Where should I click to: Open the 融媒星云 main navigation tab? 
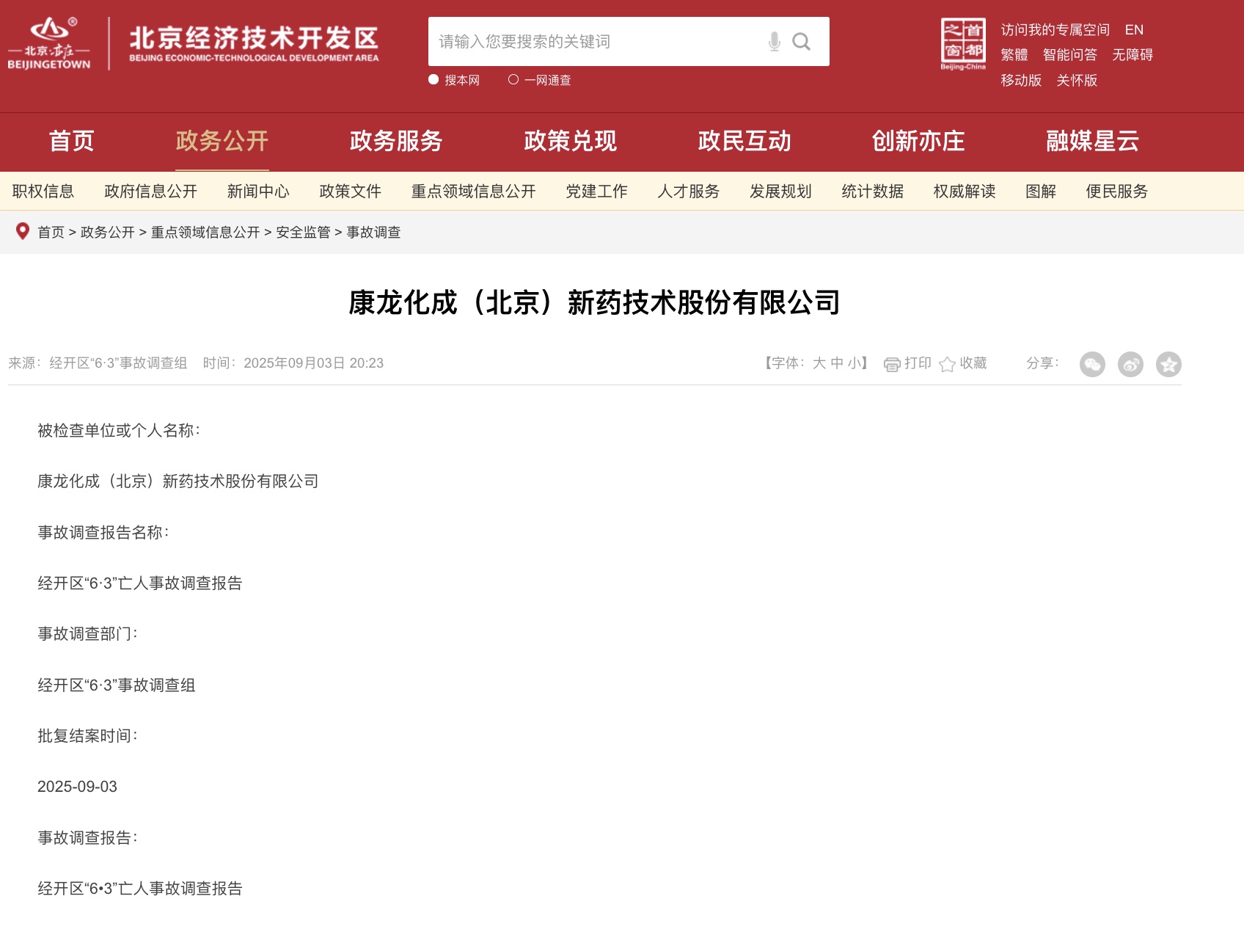[1093, 141]
